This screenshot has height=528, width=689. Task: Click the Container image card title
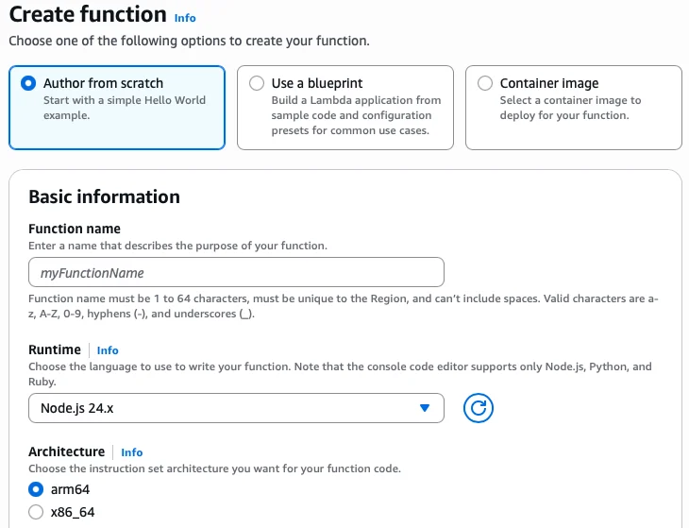549,83
